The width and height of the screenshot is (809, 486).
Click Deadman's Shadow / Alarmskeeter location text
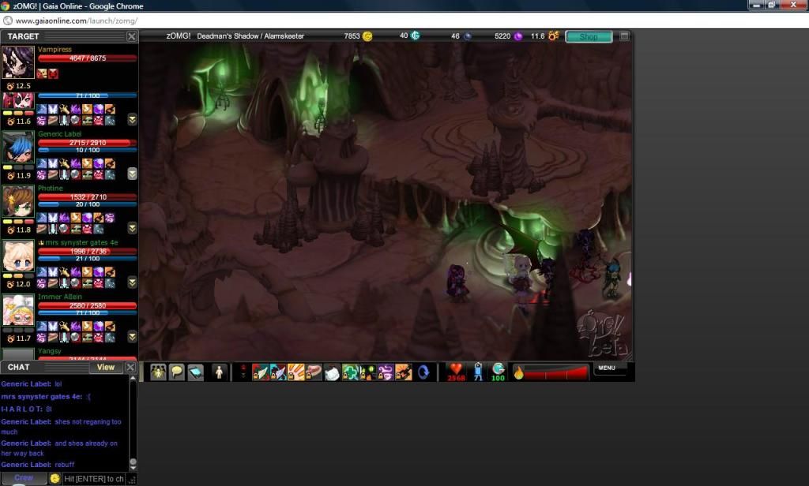click(x=250, y=36)
